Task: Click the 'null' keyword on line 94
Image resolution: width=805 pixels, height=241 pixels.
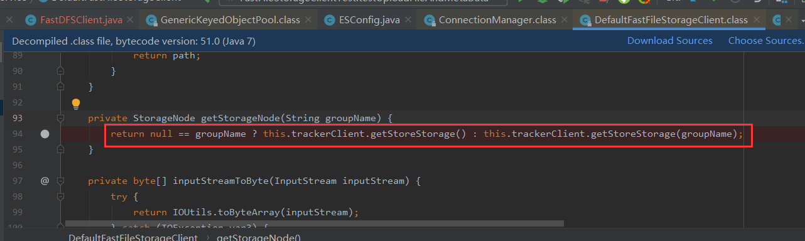Action: 161,134
